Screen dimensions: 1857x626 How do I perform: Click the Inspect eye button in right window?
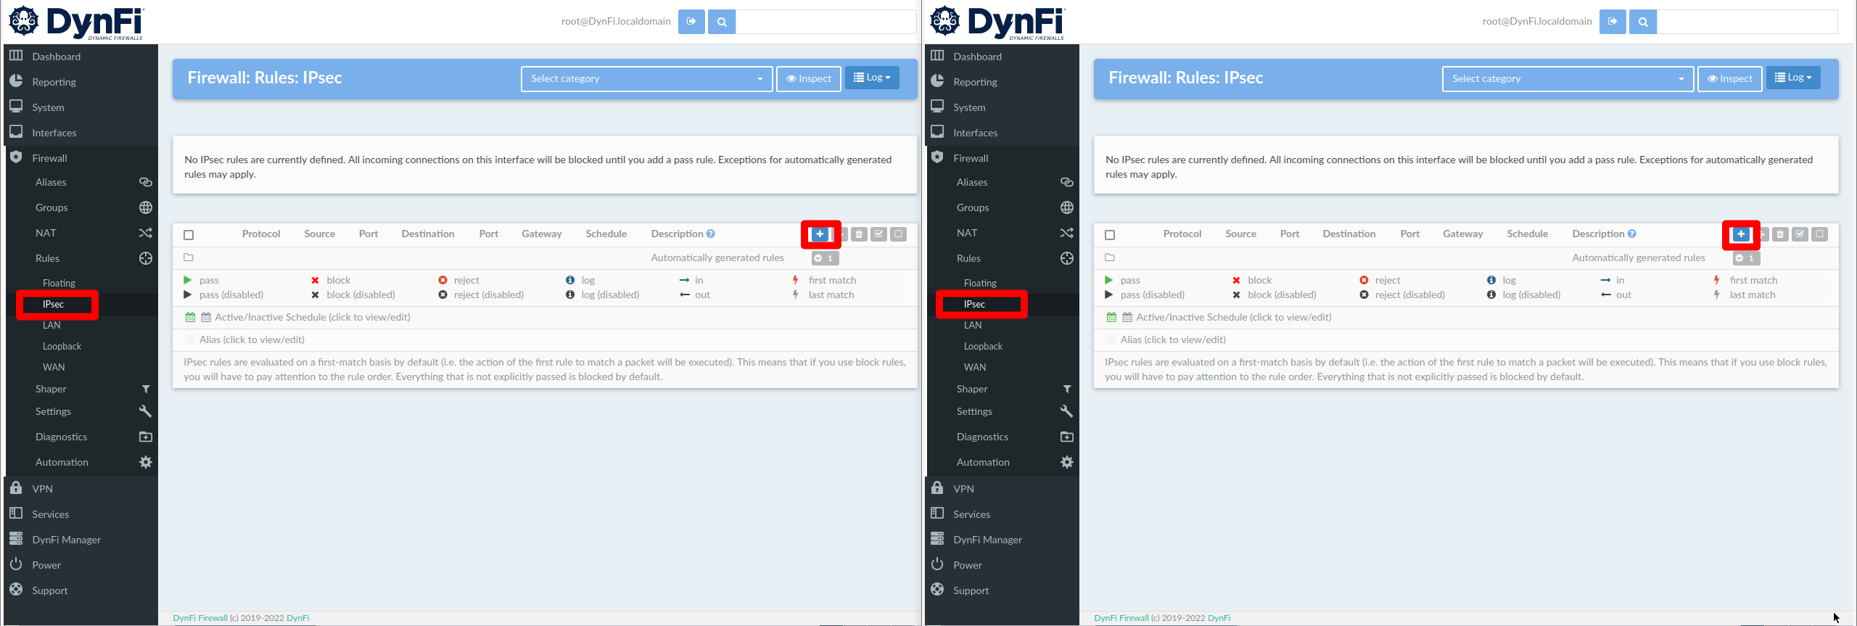click(1729, 78)
